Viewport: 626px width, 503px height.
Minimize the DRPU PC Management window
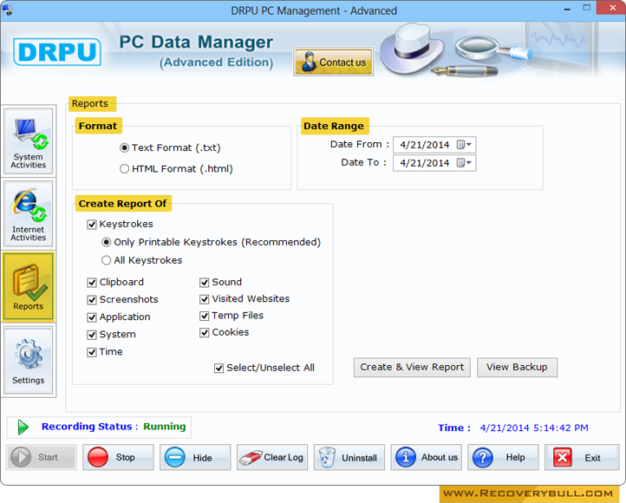[567, 9]
